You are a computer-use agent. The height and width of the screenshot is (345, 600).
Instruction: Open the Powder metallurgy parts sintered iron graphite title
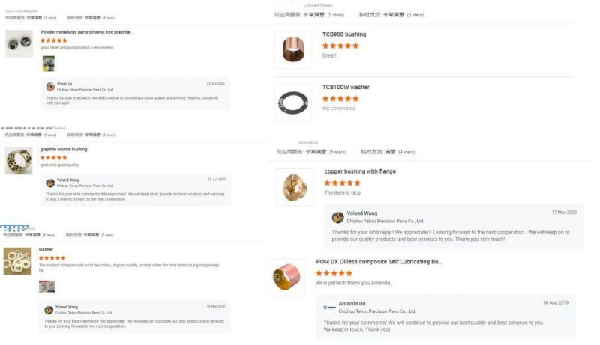point(87,32)
